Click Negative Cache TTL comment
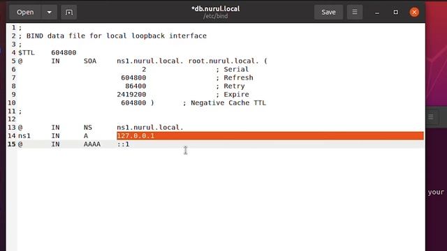The width and height of the screenshot is (447, 251). click(224, 102)
